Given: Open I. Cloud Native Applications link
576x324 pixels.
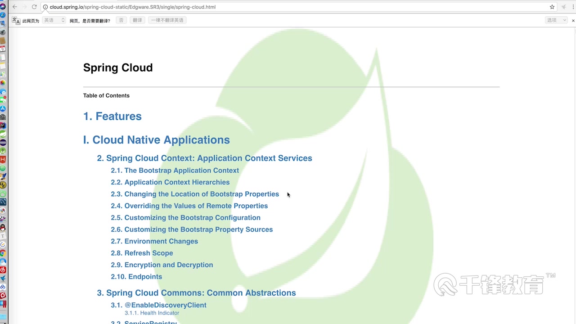Looking at the screenshot, I should pyautogui.click(x=157, y=140).
